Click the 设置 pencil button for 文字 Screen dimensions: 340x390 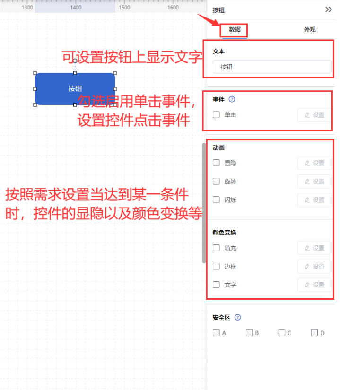(314, 285)
